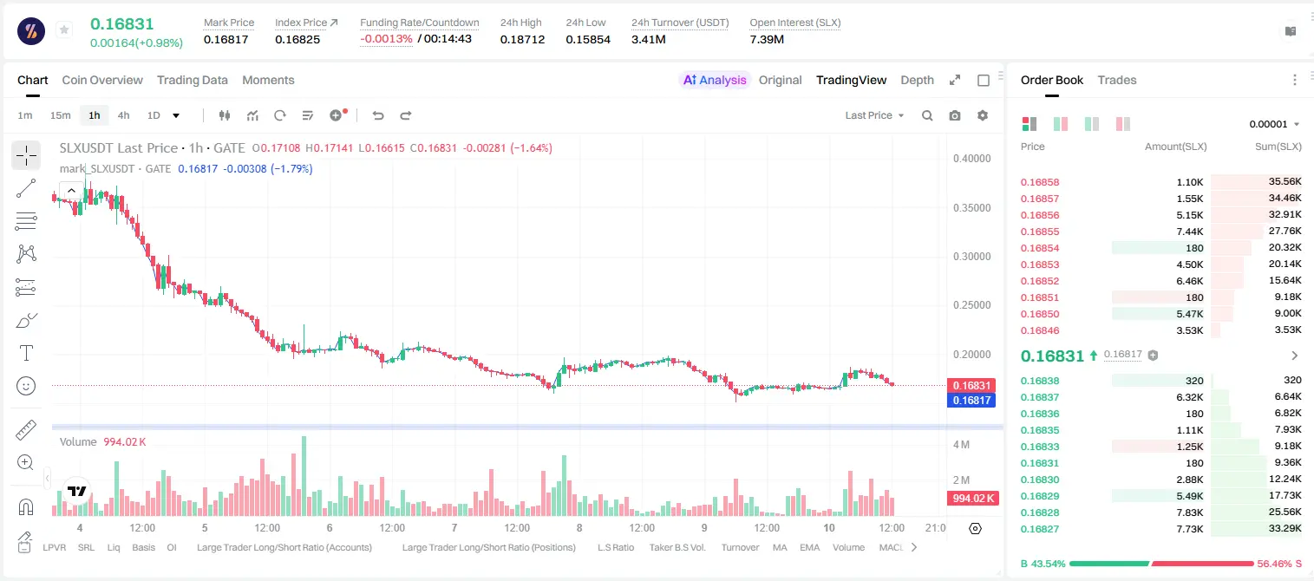
Task: Select the text annotation tool
Action: point(26,353)
